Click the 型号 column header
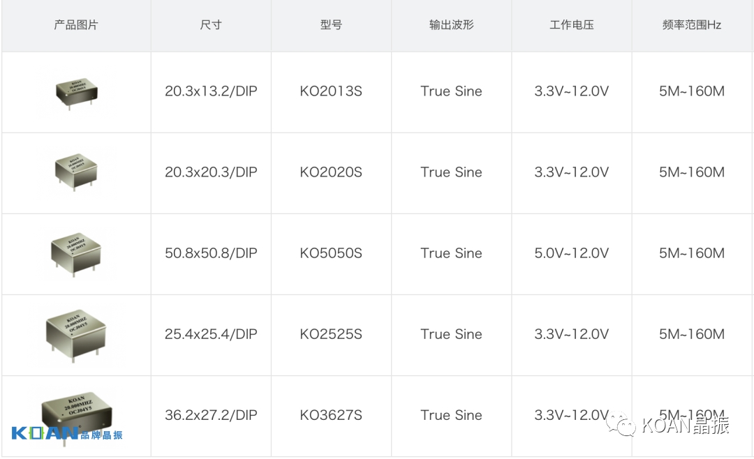This screenshot has height=459, width=754. tap(331, 25)
